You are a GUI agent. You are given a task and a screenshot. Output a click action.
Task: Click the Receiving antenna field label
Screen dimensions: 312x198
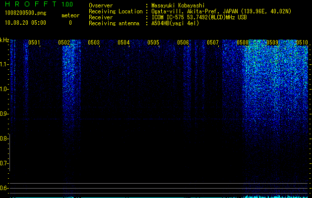point(114,23)
